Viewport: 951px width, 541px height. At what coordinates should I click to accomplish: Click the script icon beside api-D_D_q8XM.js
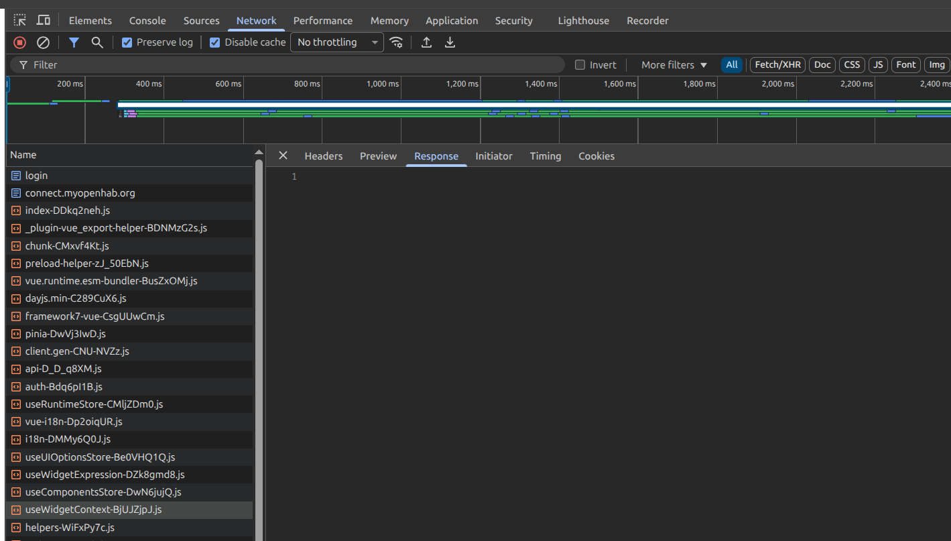[16, 369]
